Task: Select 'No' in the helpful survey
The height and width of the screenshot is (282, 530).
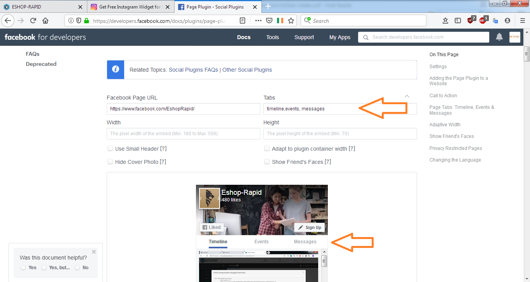Action: point(77,268)
